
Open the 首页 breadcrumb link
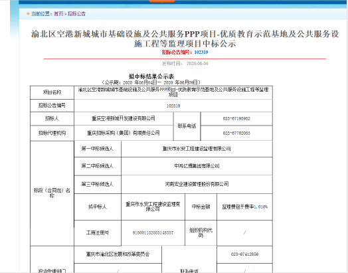(58, 14)
